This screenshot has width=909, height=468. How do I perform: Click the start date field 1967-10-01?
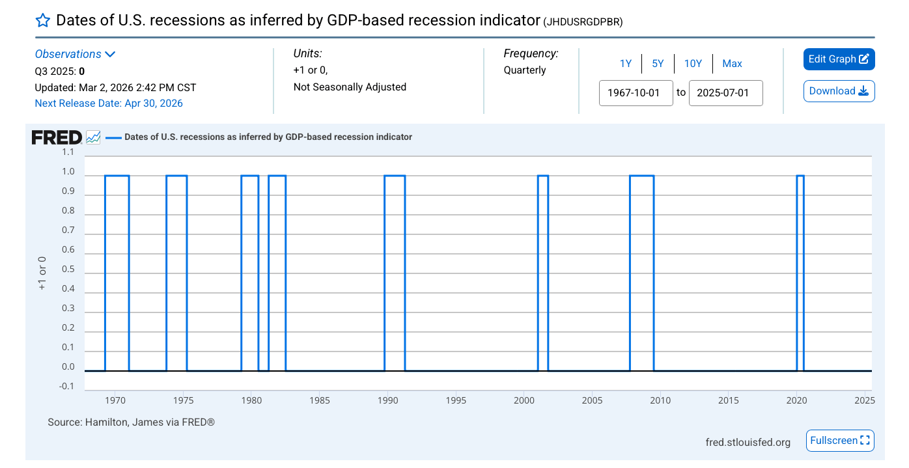point(636,92)
